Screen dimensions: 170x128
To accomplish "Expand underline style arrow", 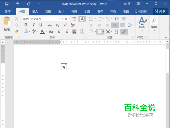I will [x=45, y=25].
